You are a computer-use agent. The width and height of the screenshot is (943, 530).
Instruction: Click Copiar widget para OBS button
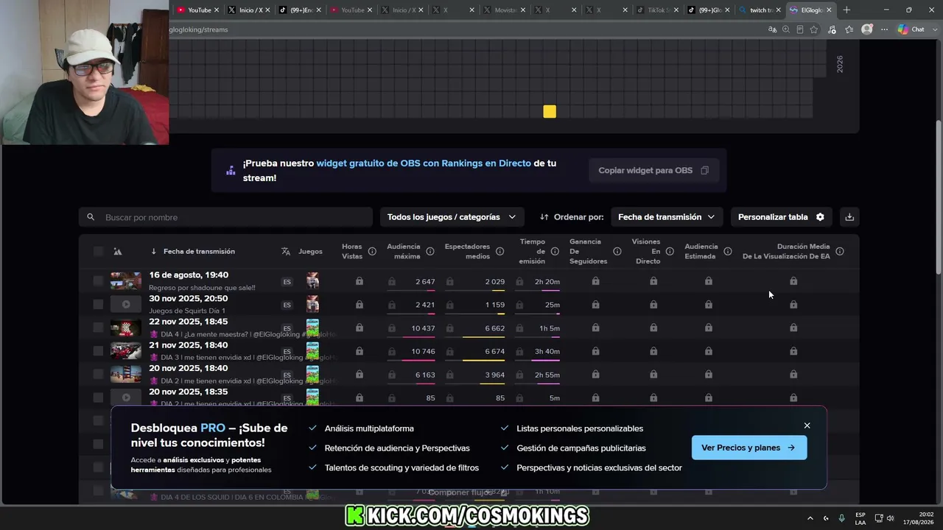[x=653, y=170]
